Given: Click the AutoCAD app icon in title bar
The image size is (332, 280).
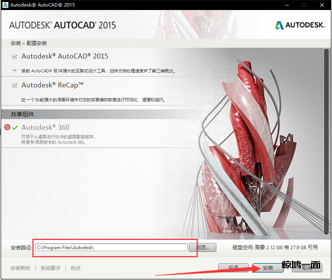Looking at the screenshot, I should click(x=5, y=5).
